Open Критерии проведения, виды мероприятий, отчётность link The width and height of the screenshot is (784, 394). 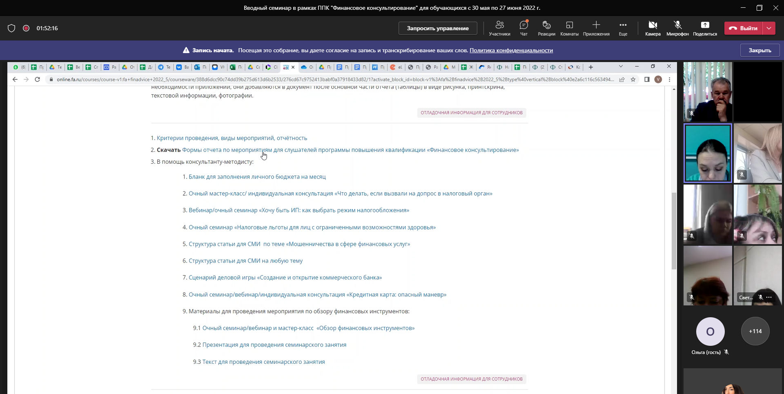click(x=232, y=138)
